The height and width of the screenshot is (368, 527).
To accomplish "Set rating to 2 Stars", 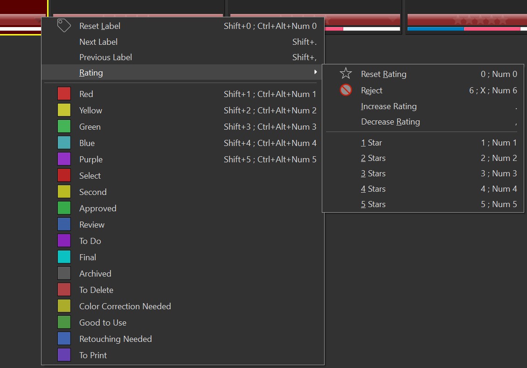I will 423,158.
